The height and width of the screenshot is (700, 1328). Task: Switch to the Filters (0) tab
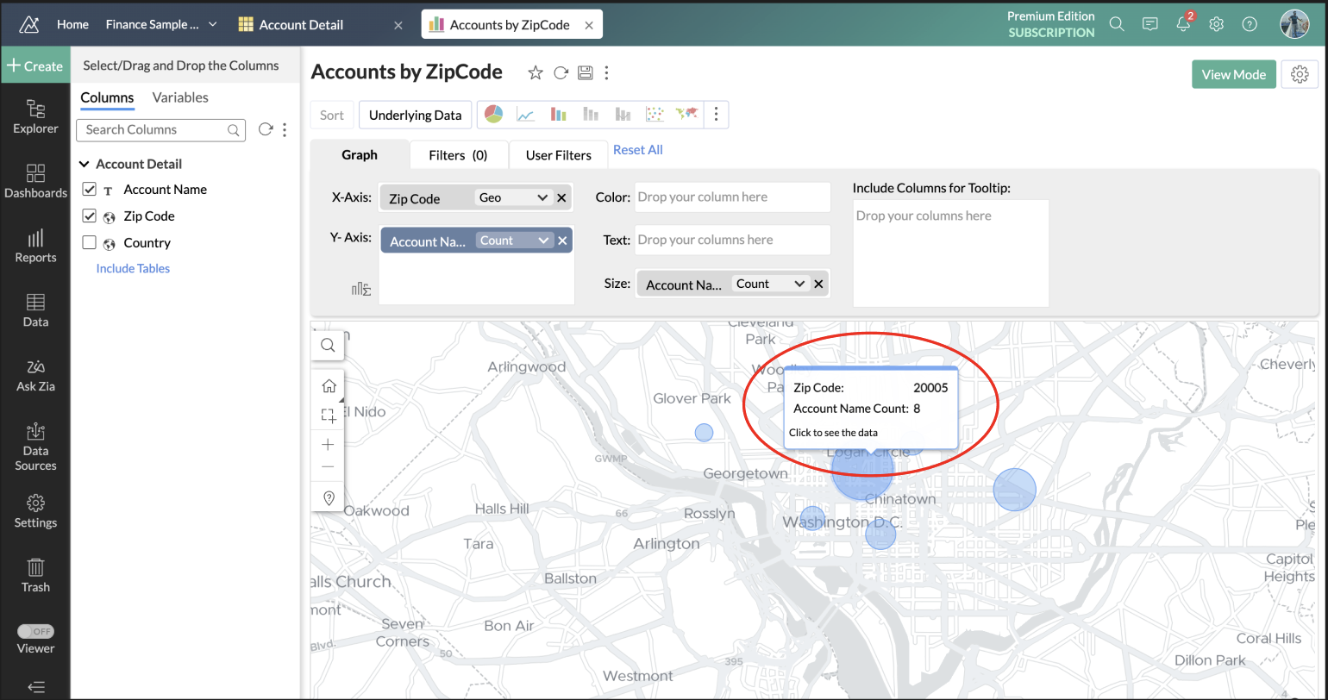point(458,155)
